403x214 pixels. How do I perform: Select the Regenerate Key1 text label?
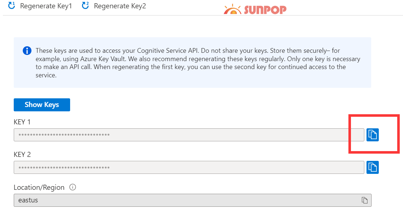click(x=46, y=6)
